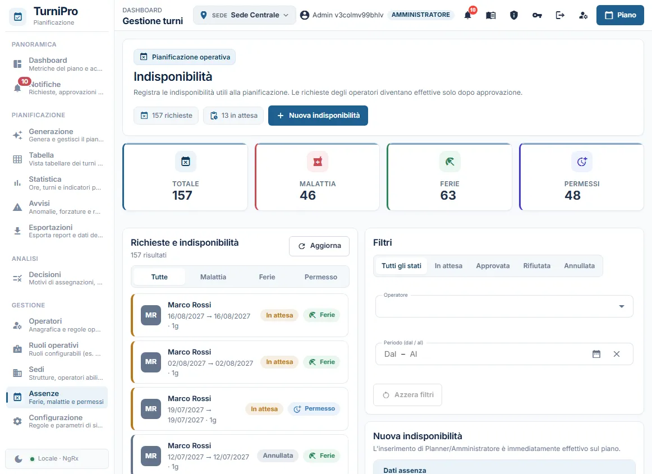Switch to the Malattia tab
Screen dimensions: 652x474
(x=213, y=277)
